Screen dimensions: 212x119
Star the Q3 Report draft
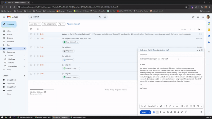click(x=34, y=34)
